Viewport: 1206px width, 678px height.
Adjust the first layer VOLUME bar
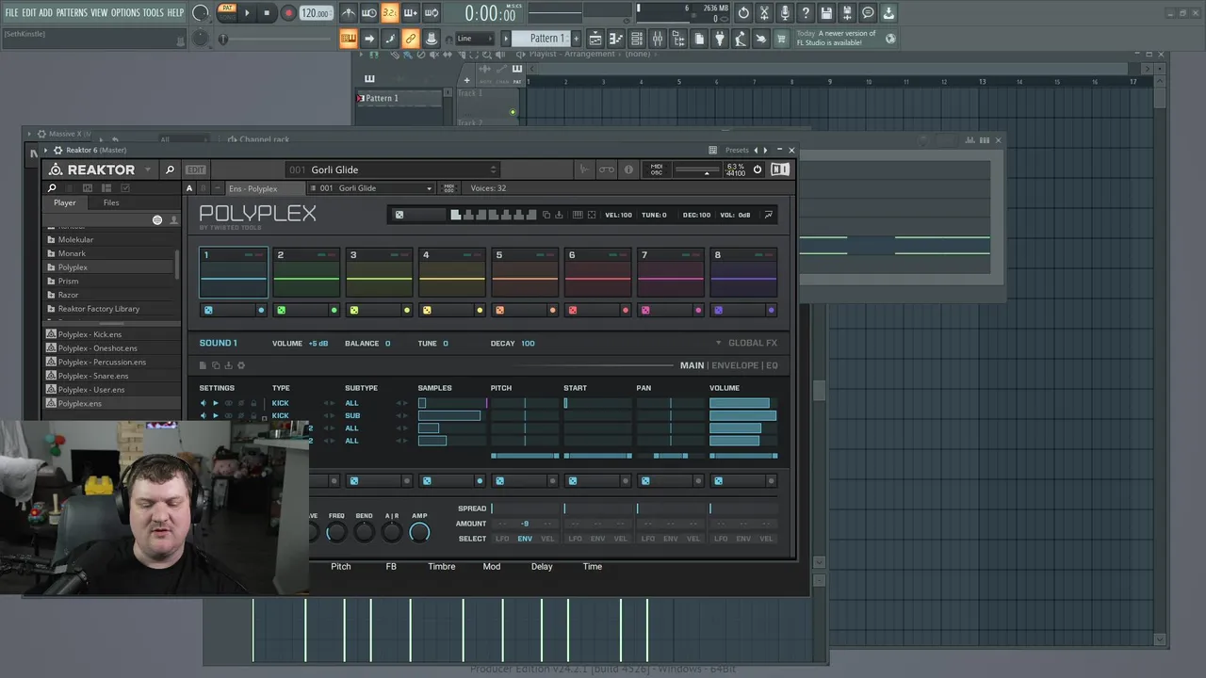click(743, 403)
